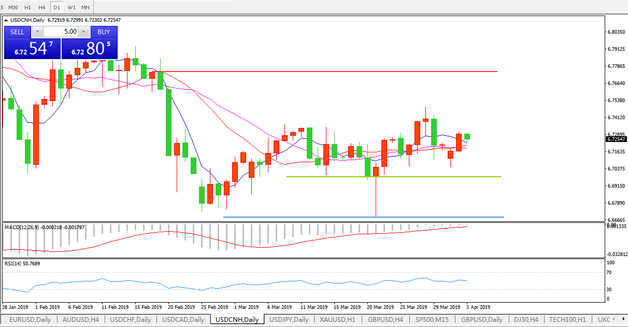
Task: Open the XAUUSD,H1 chart tab
Action: click(337, 320)
